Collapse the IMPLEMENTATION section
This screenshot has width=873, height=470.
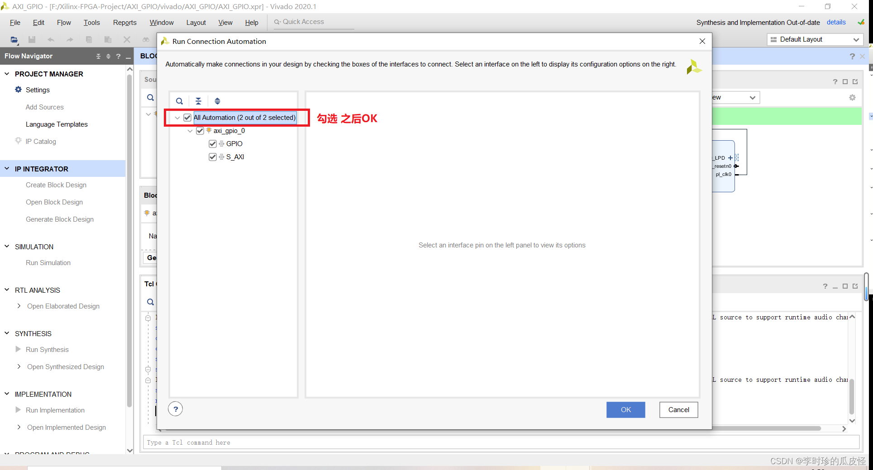point(7,394)
